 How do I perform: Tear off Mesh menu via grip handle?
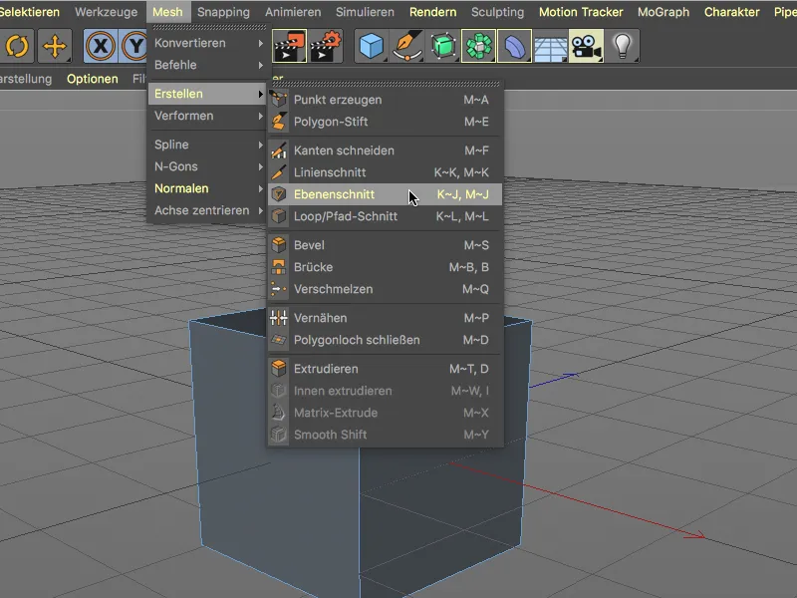click(x=209, y=27)
